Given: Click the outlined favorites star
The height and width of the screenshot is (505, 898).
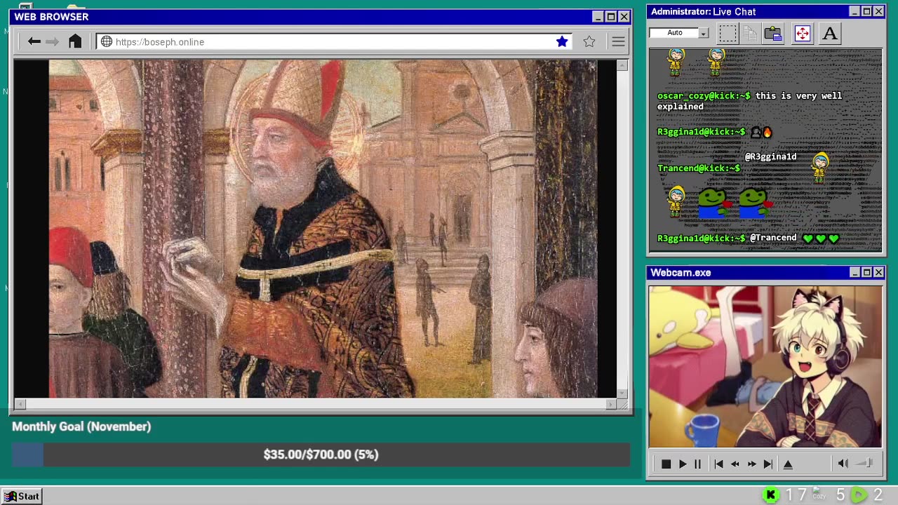Looking at the screenshot, I should pyautogui.click(x=589, y=42).
